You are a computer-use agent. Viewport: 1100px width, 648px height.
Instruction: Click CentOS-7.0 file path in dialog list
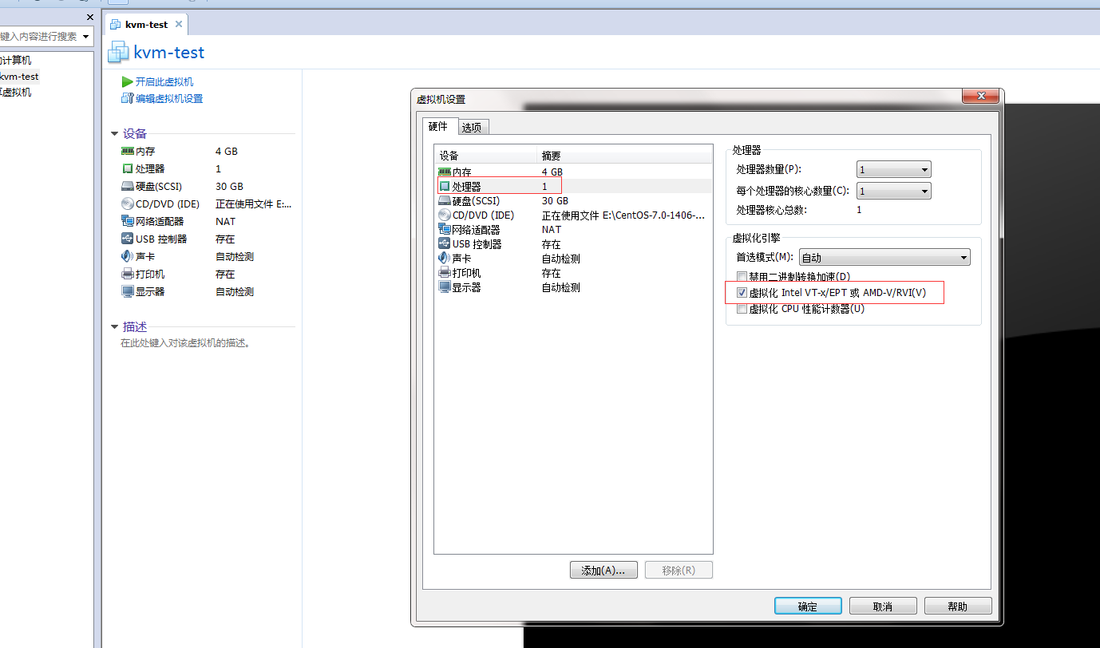(623, 215)
